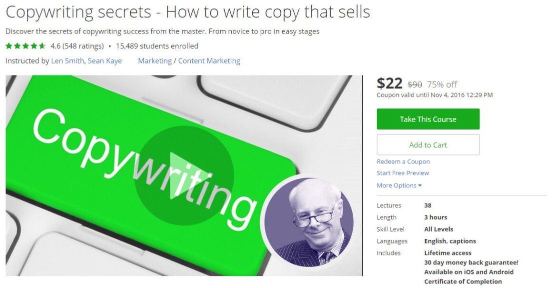Click the Take This Course button
This screenshot has height=288, width=553.
pos(428,119)
